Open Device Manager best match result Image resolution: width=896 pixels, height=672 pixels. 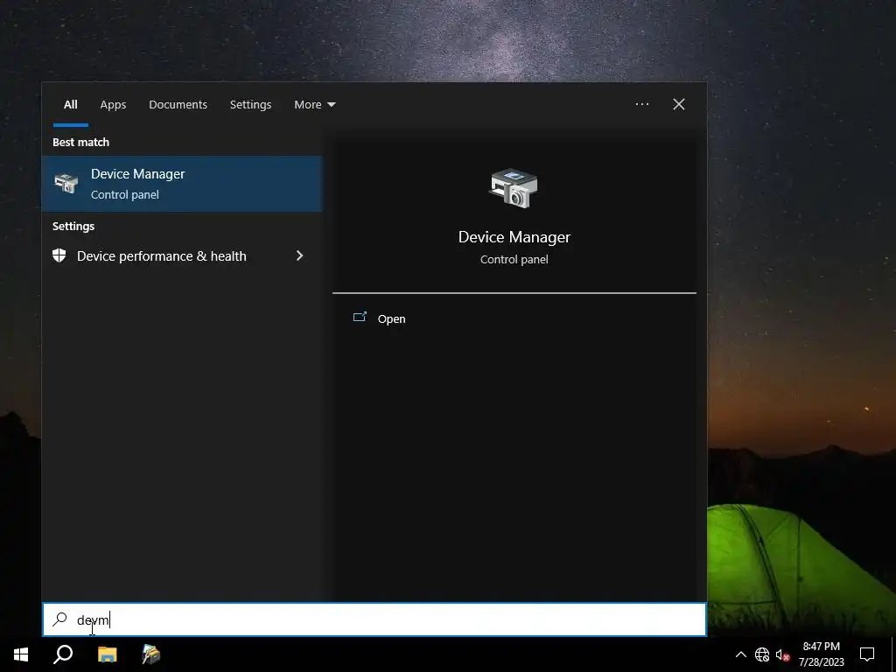click(182, 184)
